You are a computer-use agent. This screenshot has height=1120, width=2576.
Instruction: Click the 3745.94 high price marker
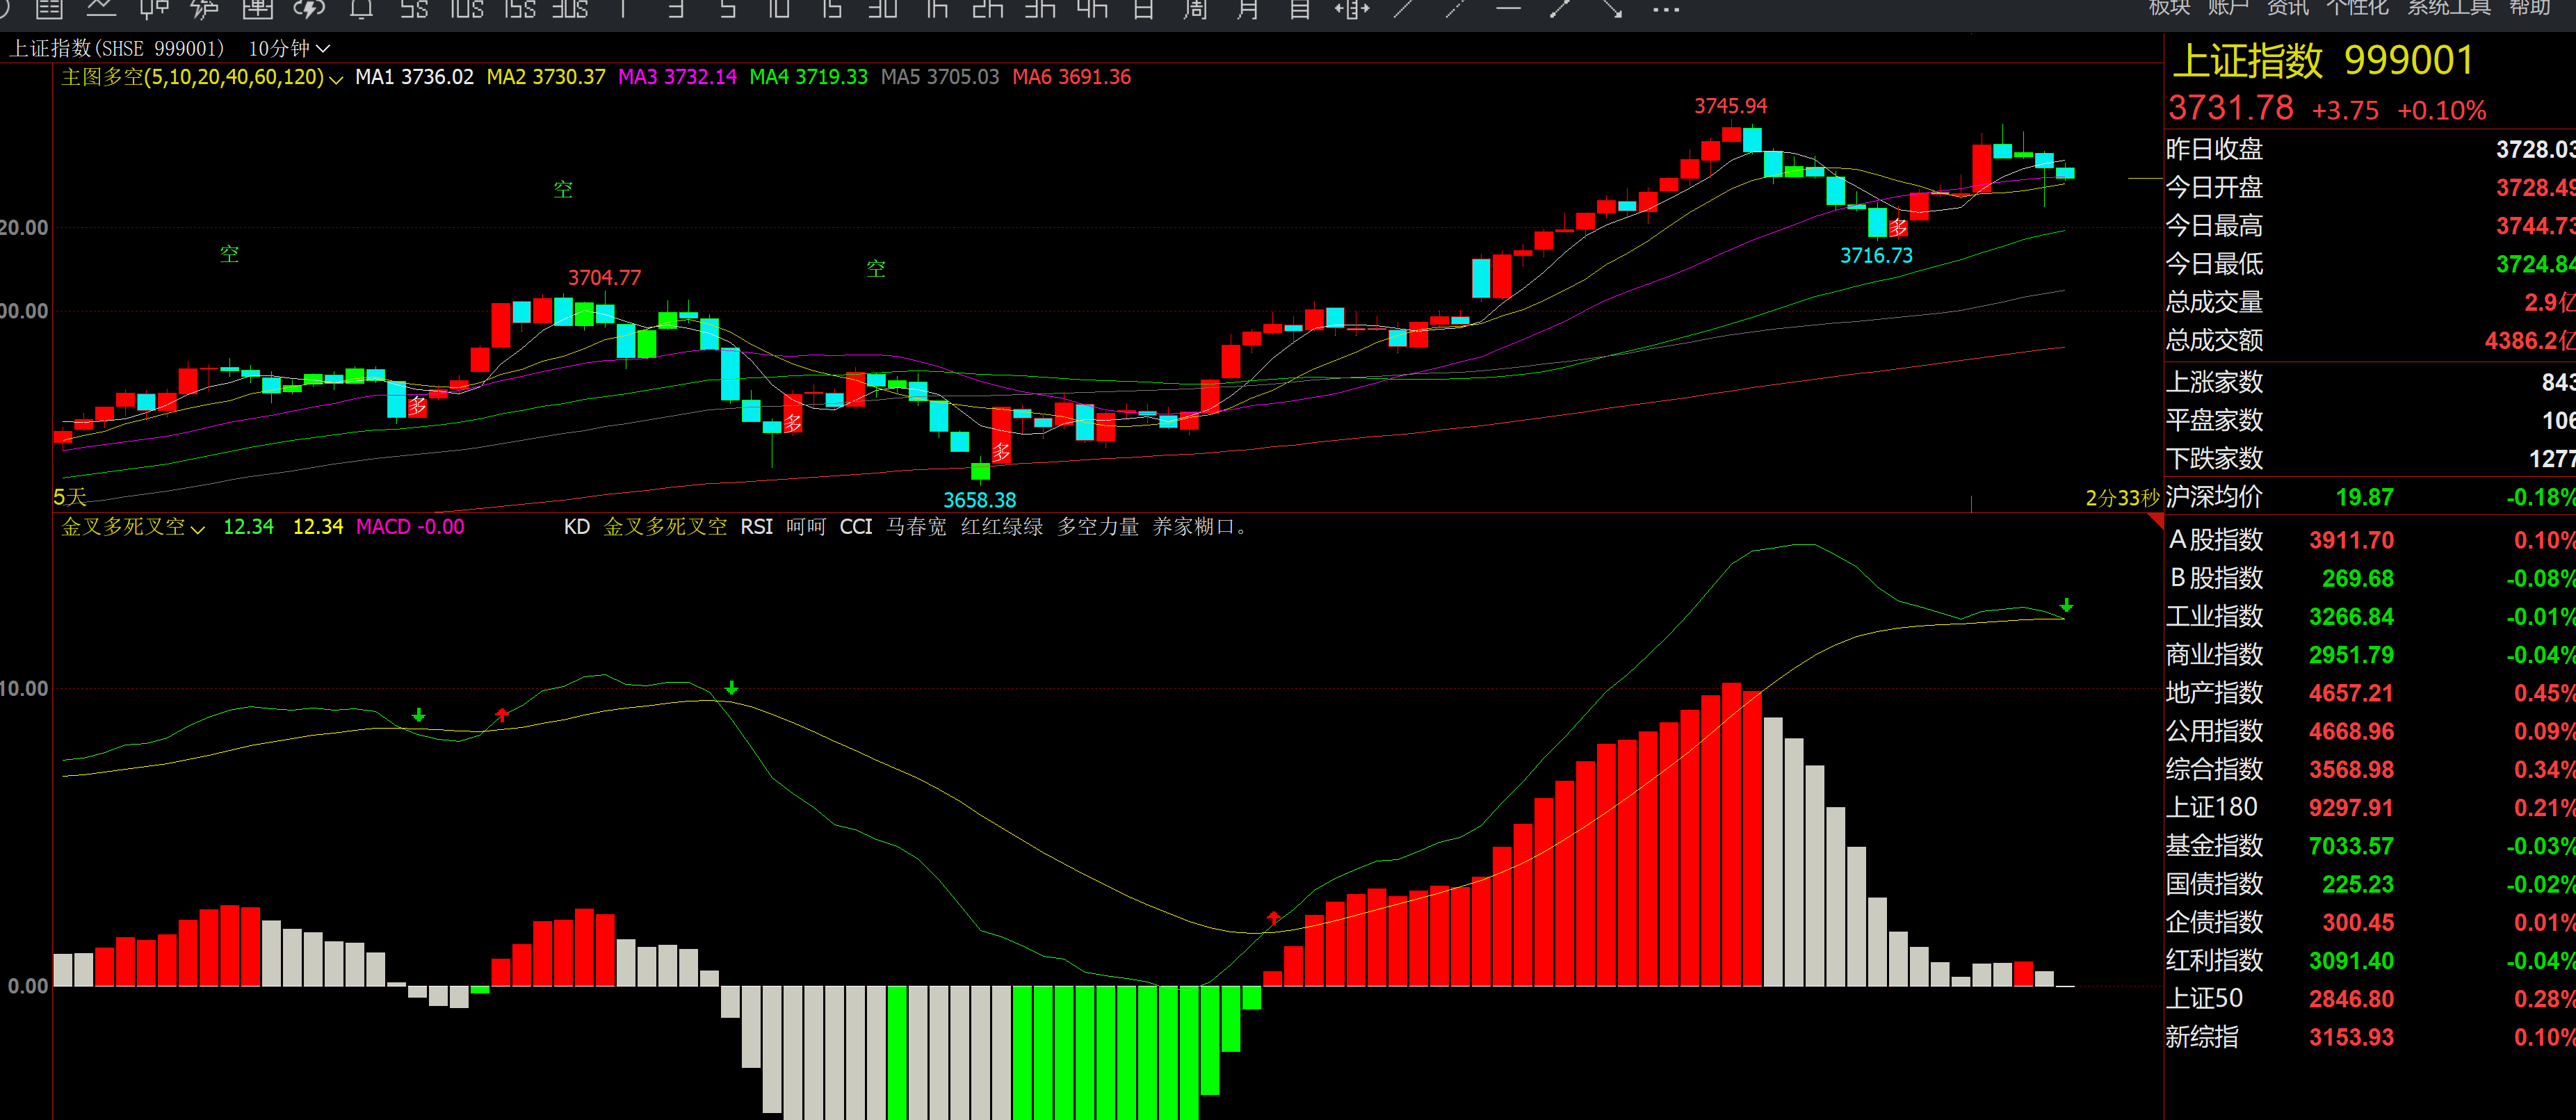point(1730,106)
